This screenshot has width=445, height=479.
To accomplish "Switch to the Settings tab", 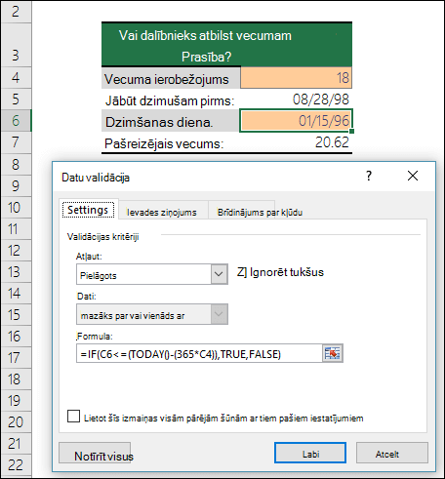I will pos(88,210).
